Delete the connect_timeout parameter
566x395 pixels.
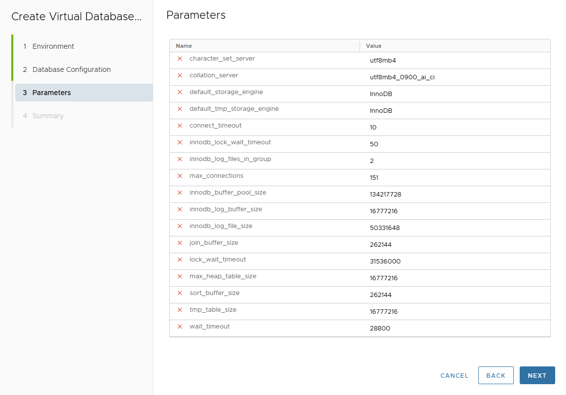(179, 126)
